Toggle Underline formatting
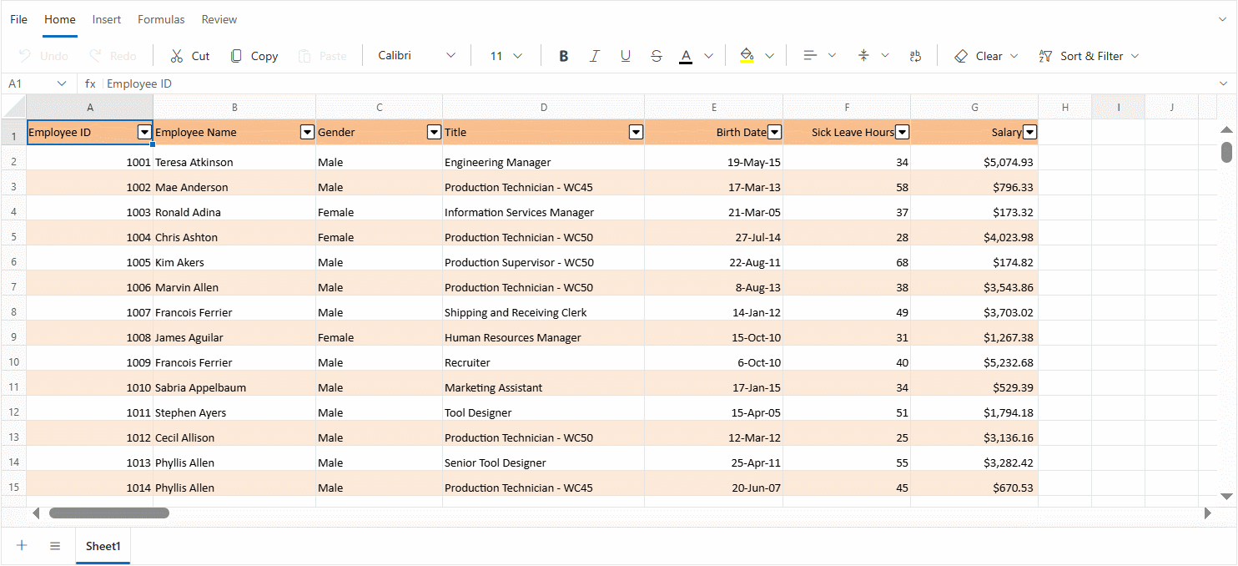The height and width of the screenshot is (566, 1238). [626, 56]
